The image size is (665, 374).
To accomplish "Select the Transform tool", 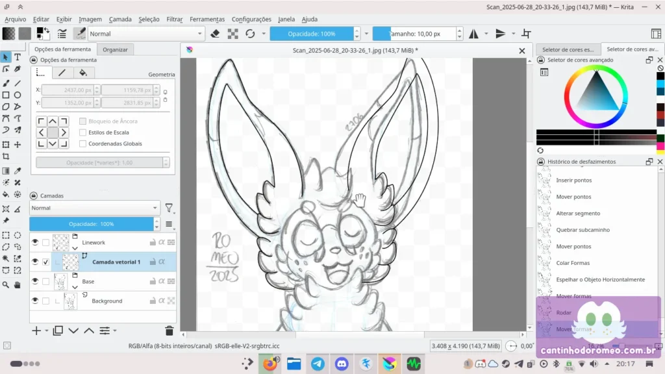I will tap(6, 145).
